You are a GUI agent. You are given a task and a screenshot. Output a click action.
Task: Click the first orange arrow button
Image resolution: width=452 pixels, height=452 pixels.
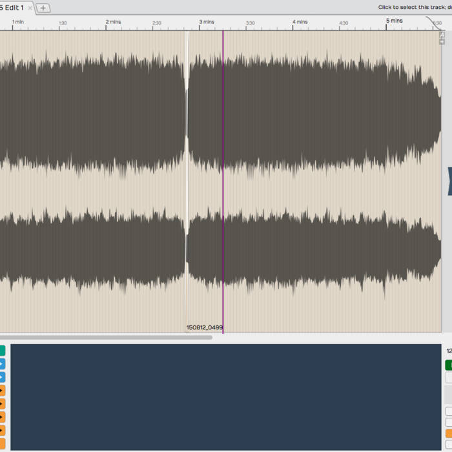point(2,391)
